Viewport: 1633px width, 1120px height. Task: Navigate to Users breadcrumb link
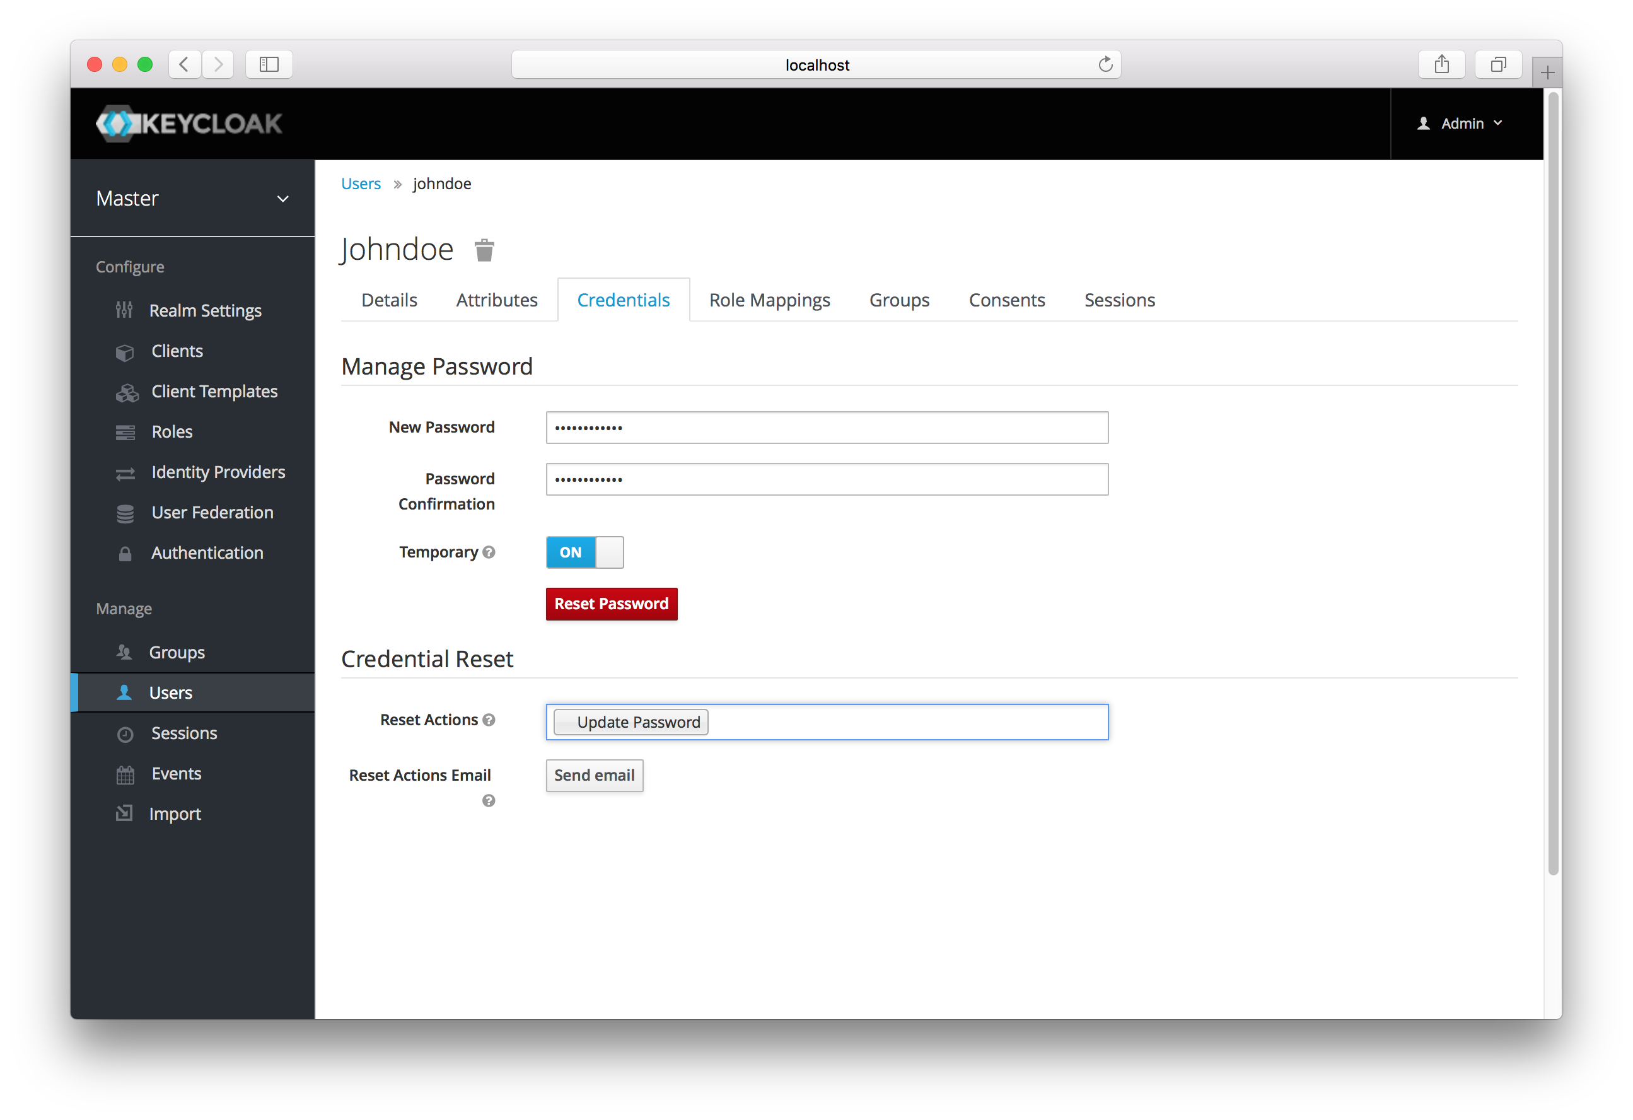point(360,184)
